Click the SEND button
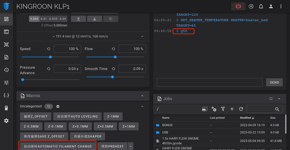Viewport: 290px width, 150px height. tap(274, 82)
